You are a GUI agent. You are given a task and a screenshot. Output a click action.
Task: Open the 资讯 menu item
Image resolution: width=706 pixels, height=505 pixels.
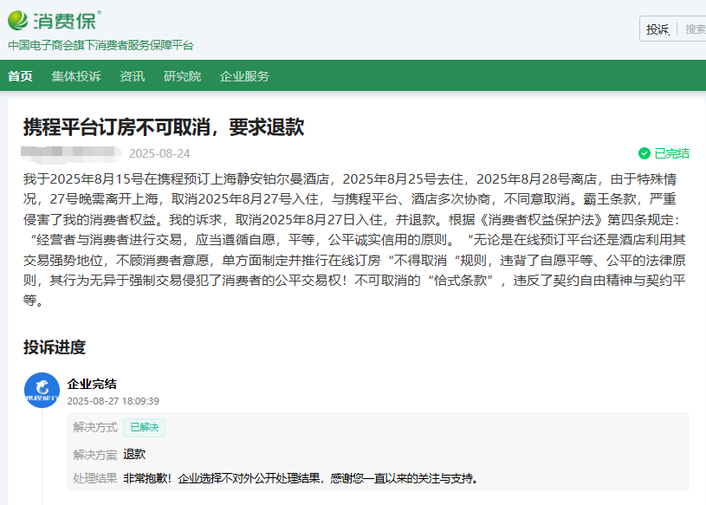tap(133, 76)
